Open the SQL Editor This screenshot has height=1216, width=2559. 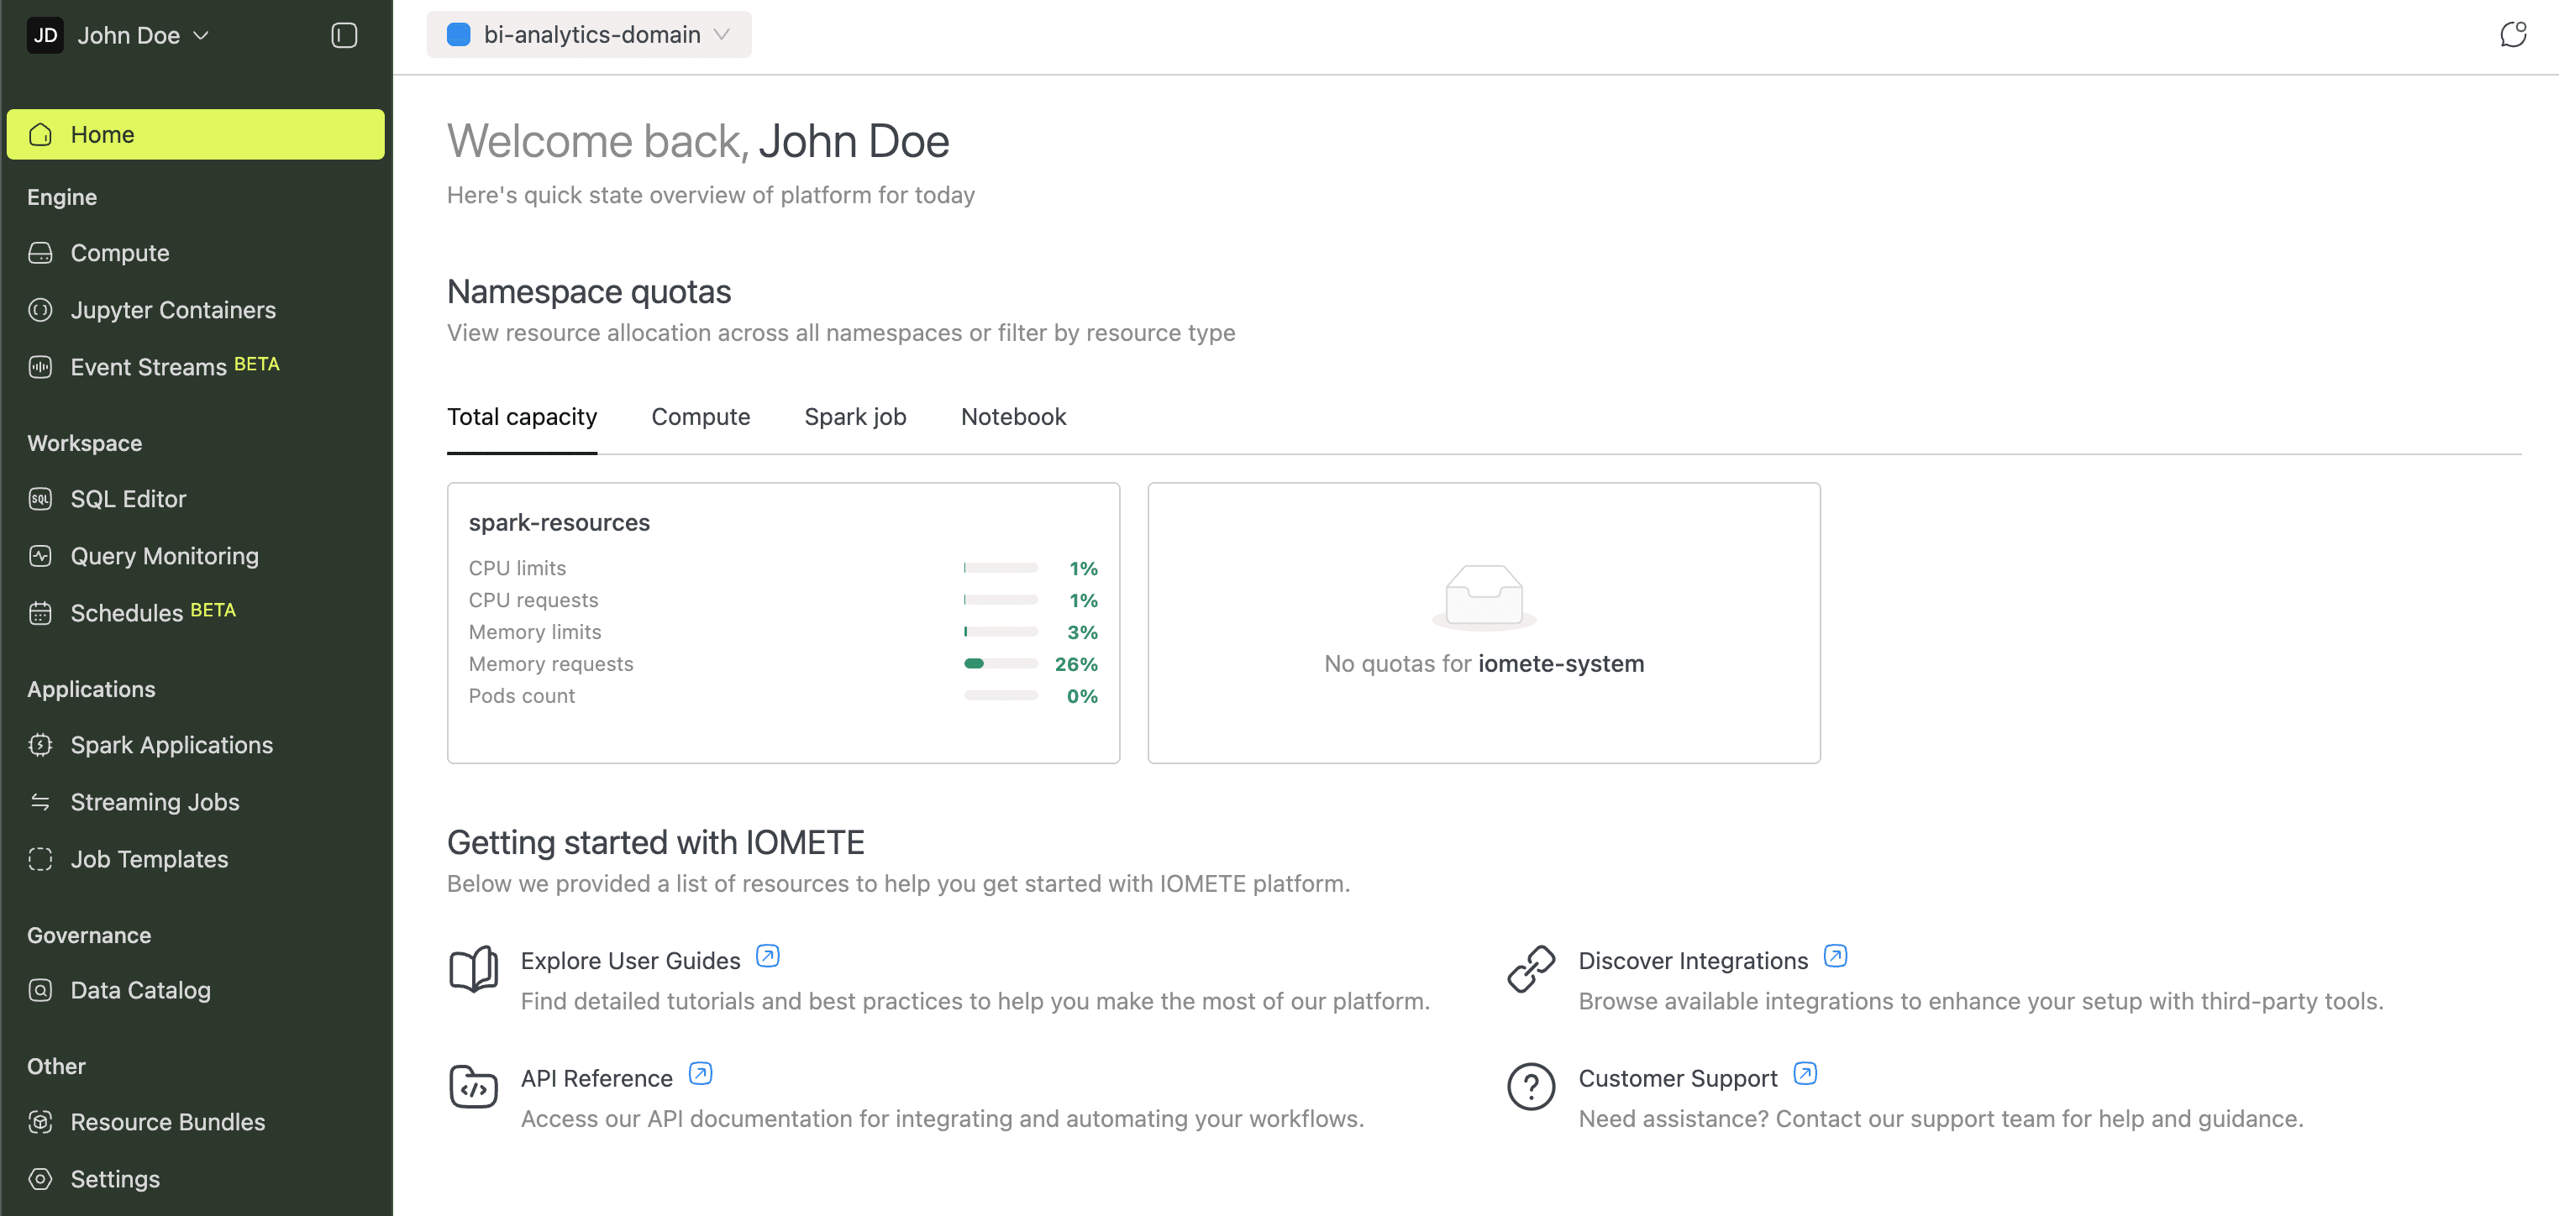pyautogui.click(x=129, y=500)
